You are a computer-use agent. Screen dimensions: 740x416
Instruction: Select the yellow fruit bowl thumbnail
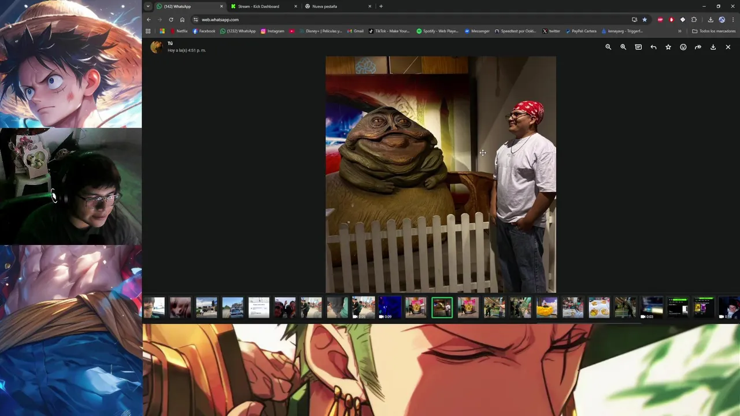click(547, 307)
